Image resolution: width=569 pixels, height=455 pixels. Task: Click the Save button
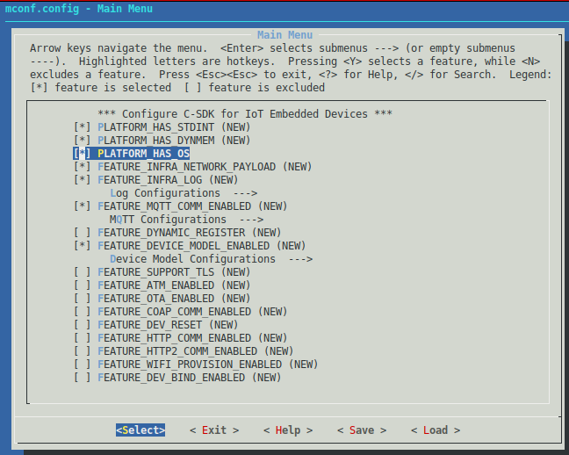362,430
